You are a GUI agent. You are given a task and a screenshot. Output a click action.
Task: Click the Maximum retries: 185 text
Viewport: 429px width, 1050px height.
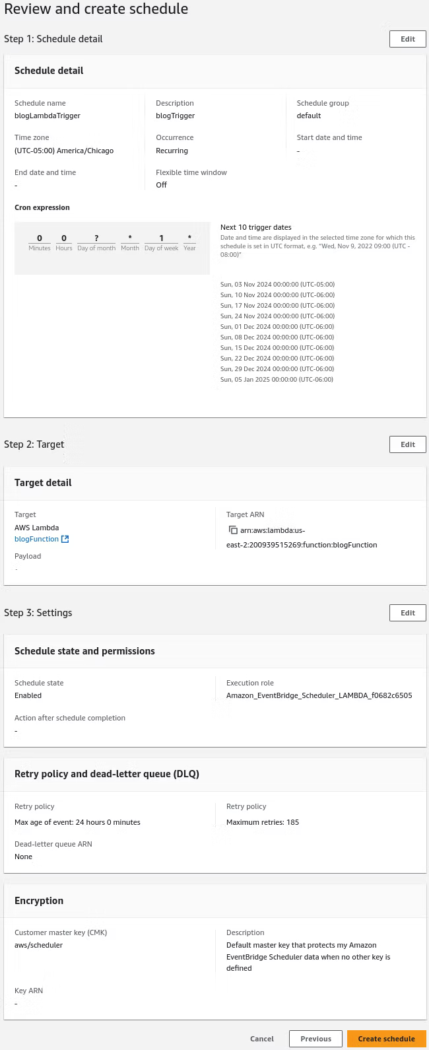[x=263, y=822]
